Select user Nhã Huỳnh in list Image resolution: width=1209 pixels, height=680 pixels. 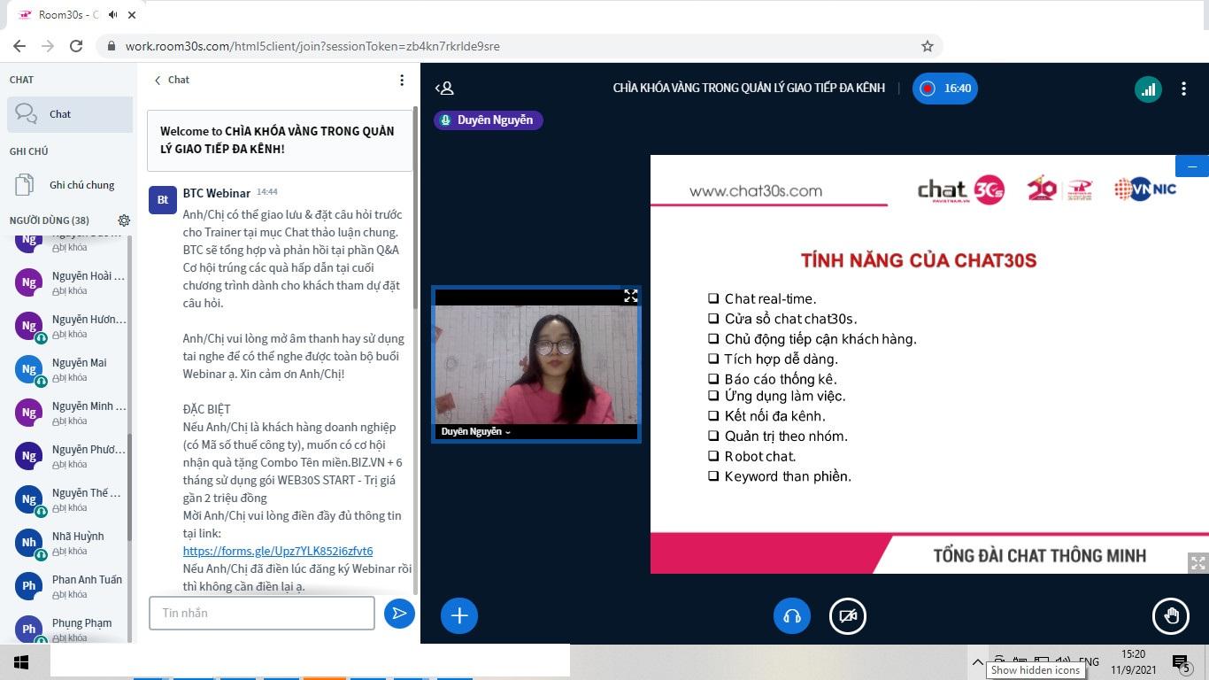pos(70,543)
